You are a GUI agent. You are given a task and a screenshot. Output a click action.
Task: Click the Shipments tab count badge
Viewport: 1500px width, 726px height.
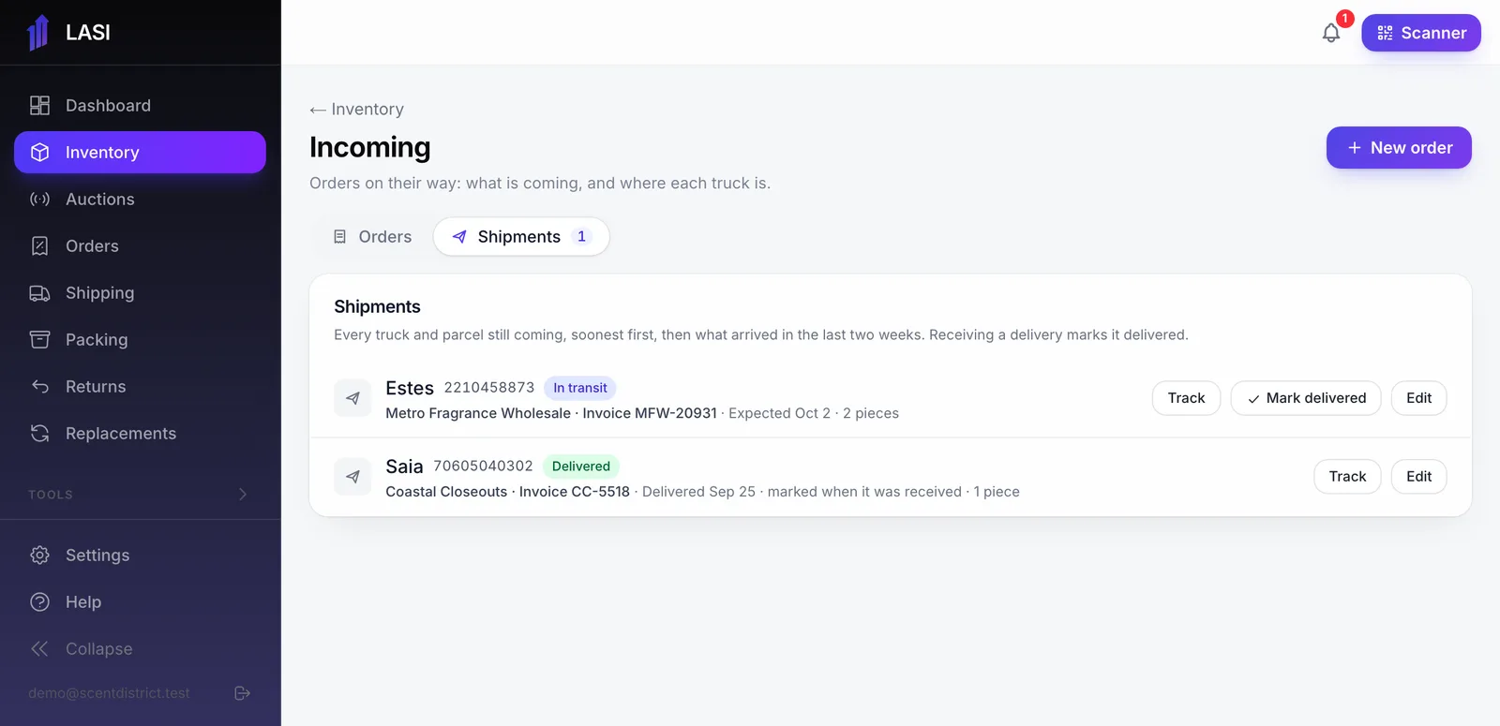pyautogui.click(x=582, y=237)
